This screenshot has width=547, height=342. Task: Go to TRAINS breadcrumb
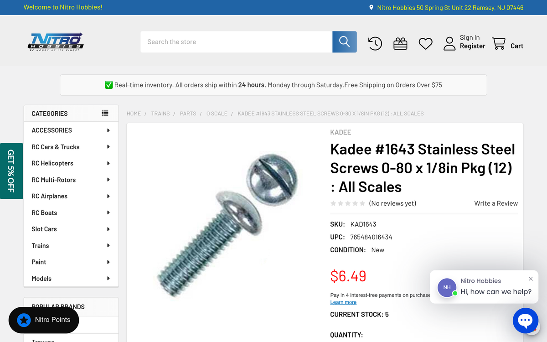point(160,114)
